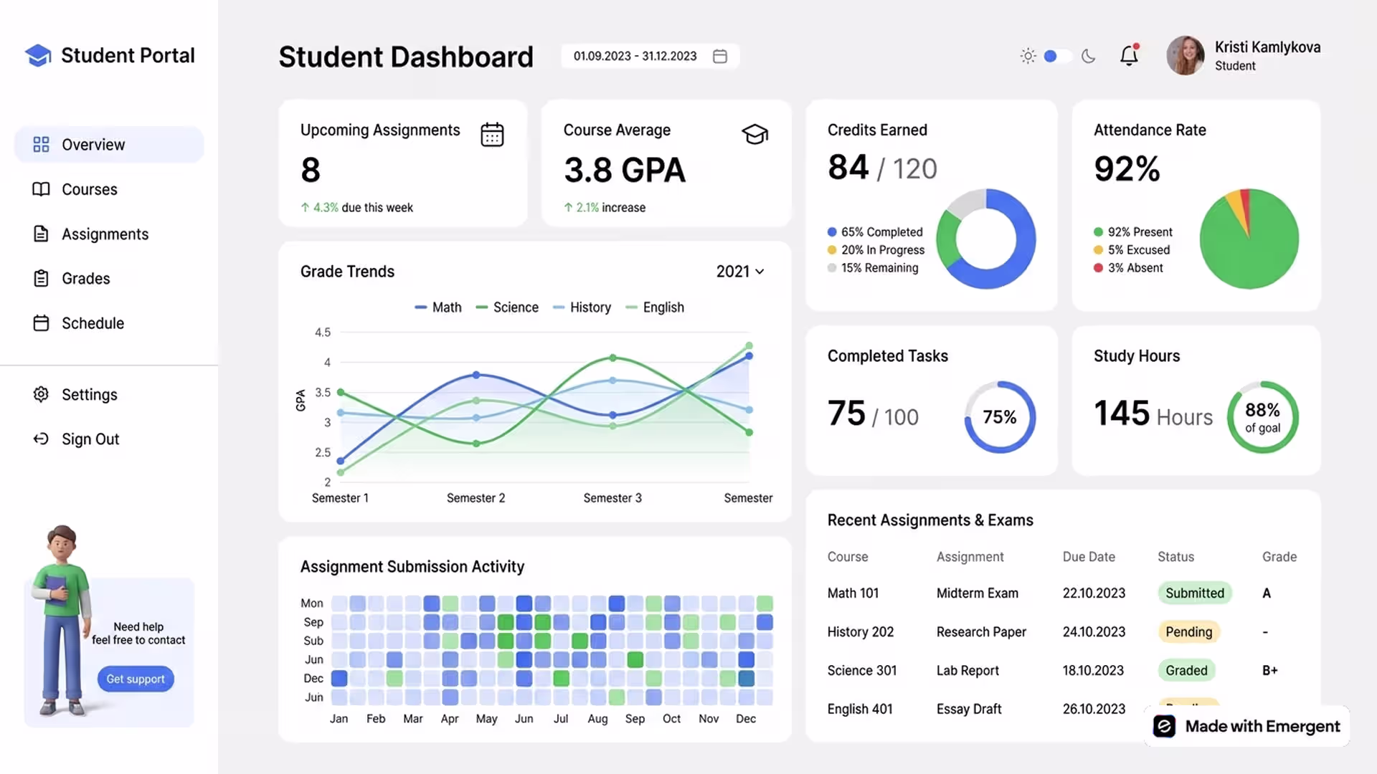1377x774 pixels.
Task: Expand the 2021 year dropdown in Grade Trends
Action: [740, 272]
